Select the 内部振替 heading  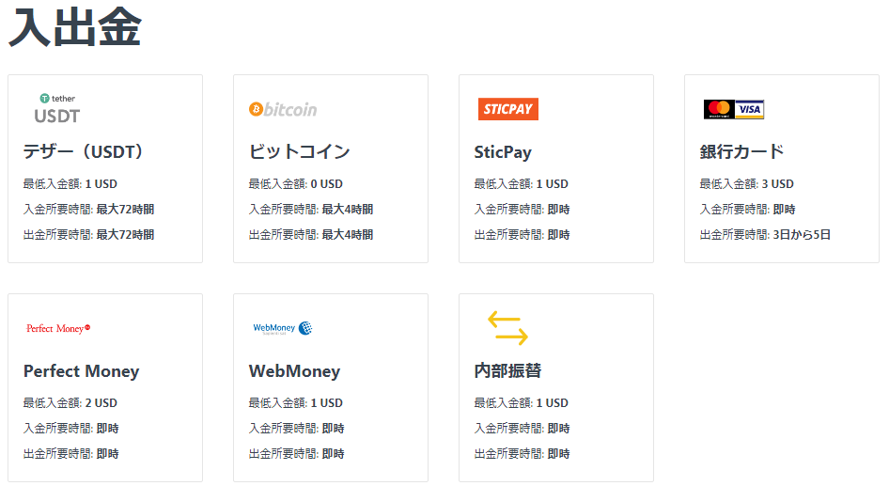coord(508,370)
